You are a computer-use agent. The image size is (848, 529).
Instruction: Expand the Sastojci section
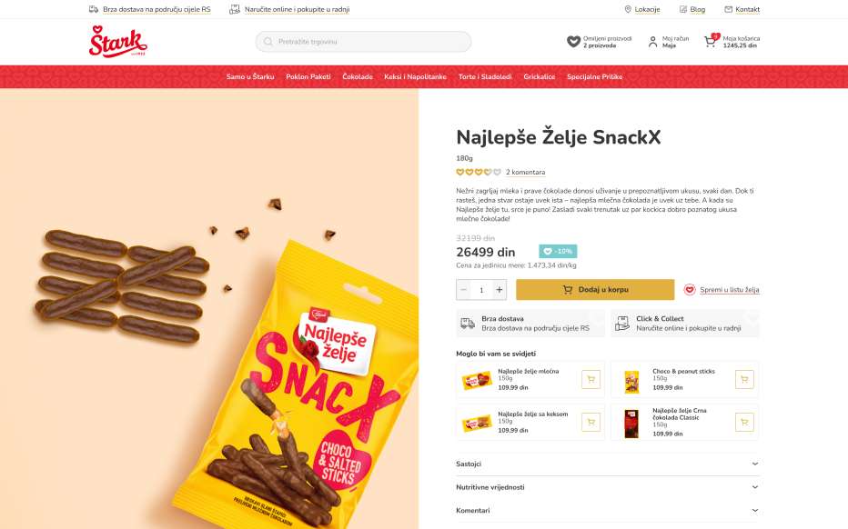607,464
